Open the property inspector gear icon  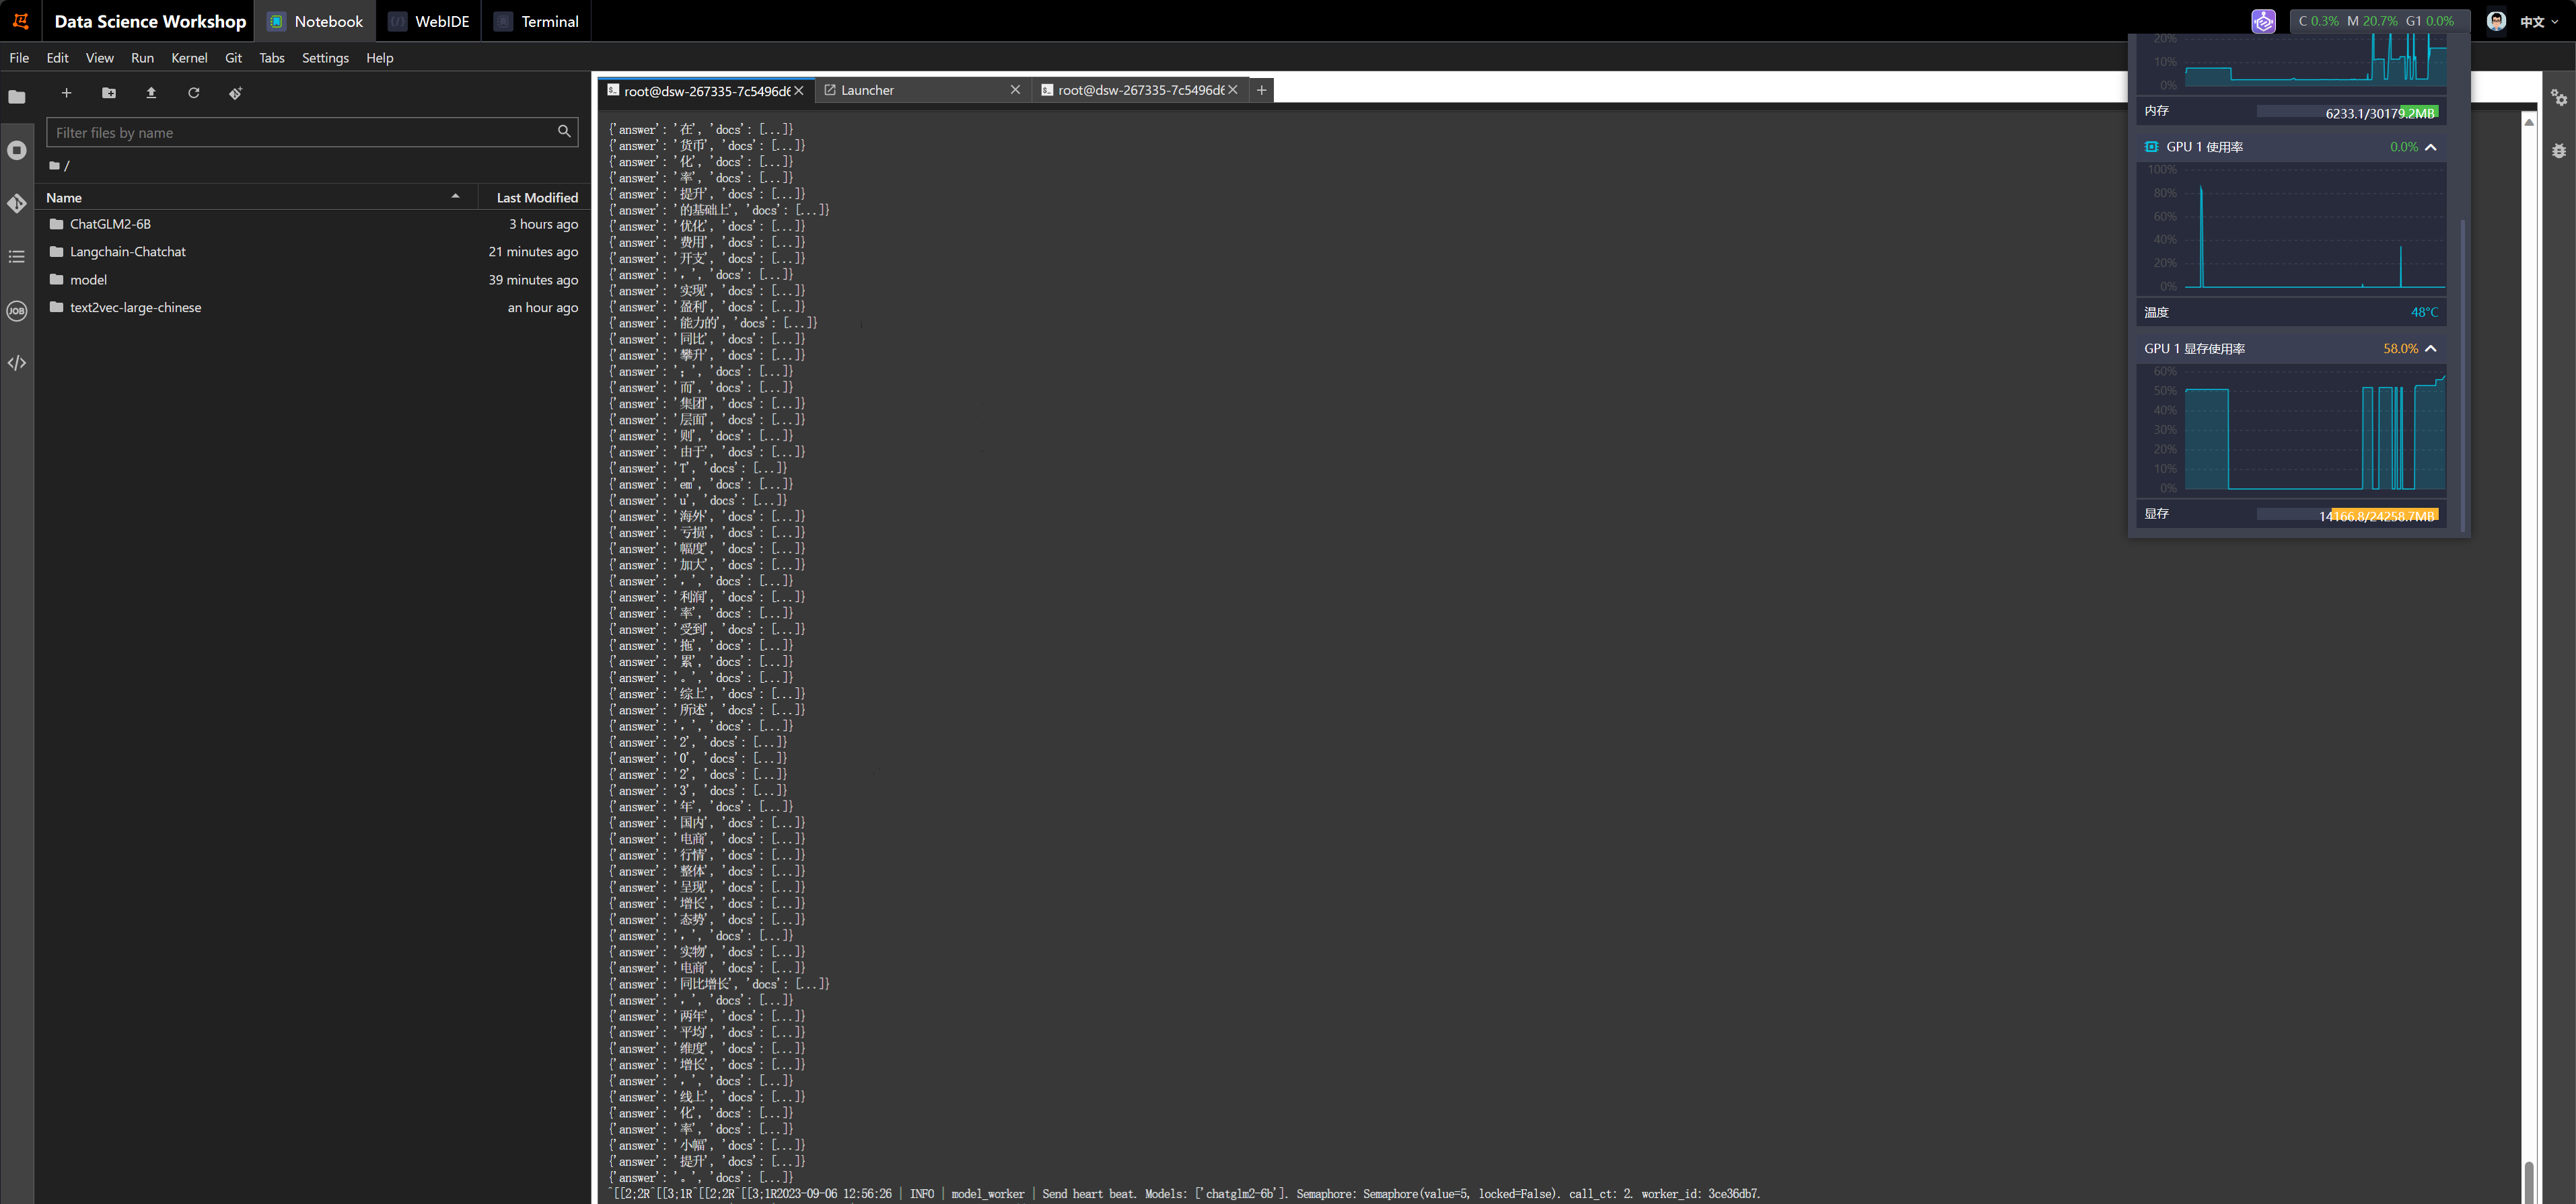(x=2558, y=97)
